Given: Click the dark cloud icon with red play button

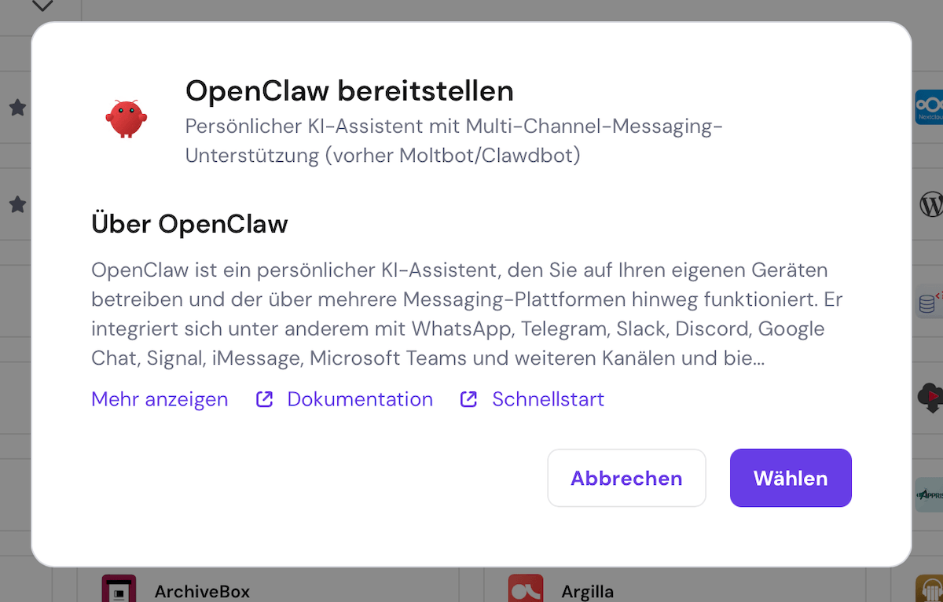Looking at the screenshot, I should pyautogui.click(x=930, y=398).
